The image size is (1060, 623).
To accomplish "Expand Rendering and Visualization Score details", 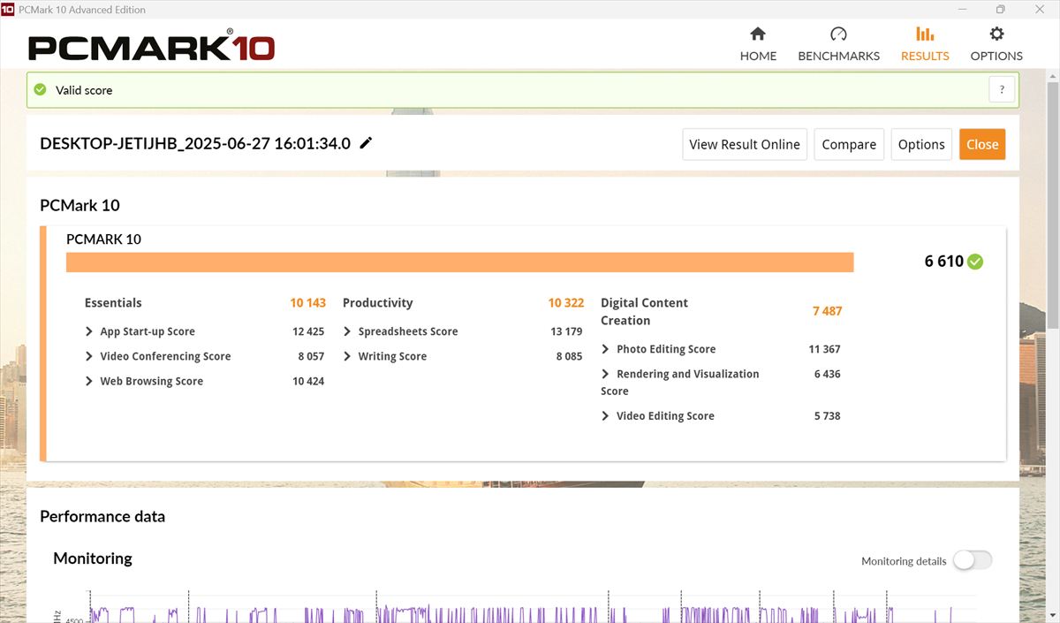I will coord(605,374).
